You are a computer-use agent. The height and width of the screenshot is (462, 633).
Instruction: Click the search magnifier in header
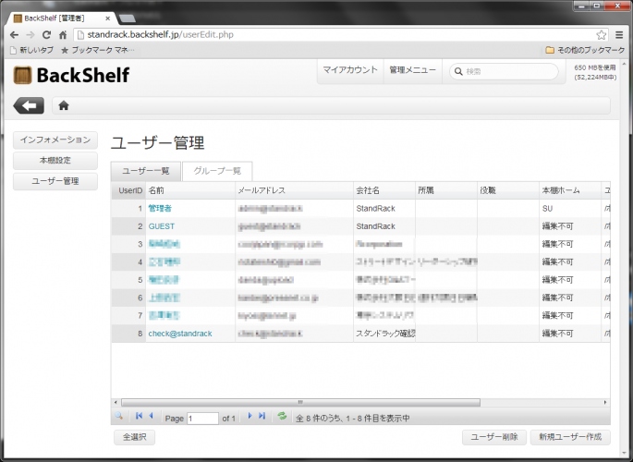(458, 71)
